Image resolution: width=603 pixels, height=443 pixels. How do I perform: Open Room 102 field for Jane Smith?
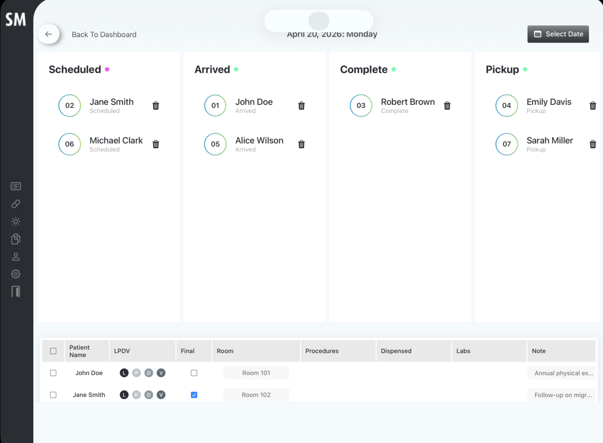[x=256, y=395]
